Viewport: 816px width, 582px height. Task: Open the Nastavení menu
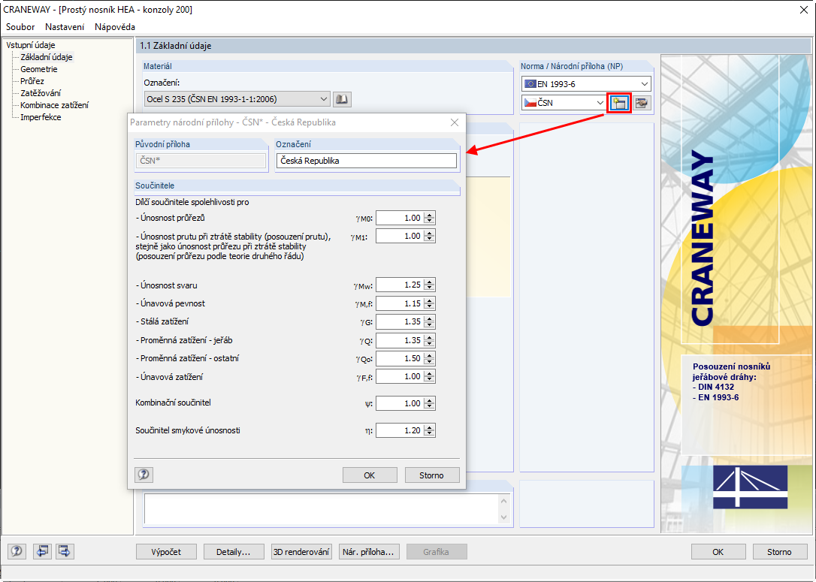coord(65,26)
